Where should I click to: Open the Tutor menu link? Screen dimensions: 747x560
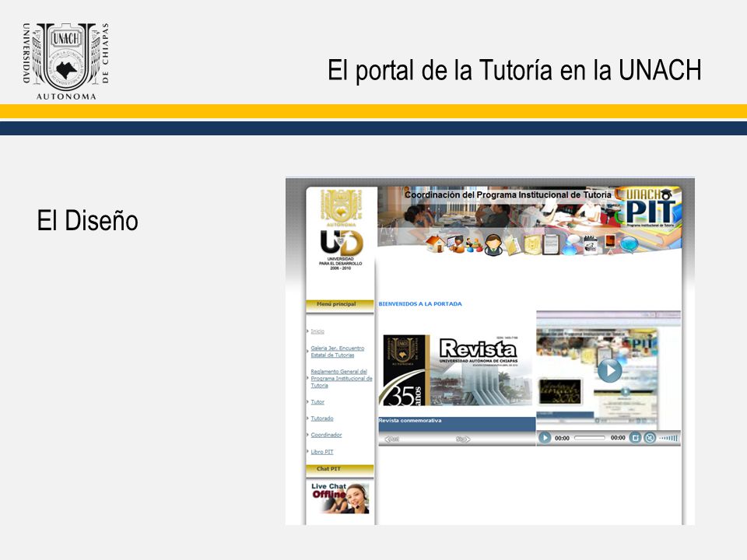[x=317, y=402]
